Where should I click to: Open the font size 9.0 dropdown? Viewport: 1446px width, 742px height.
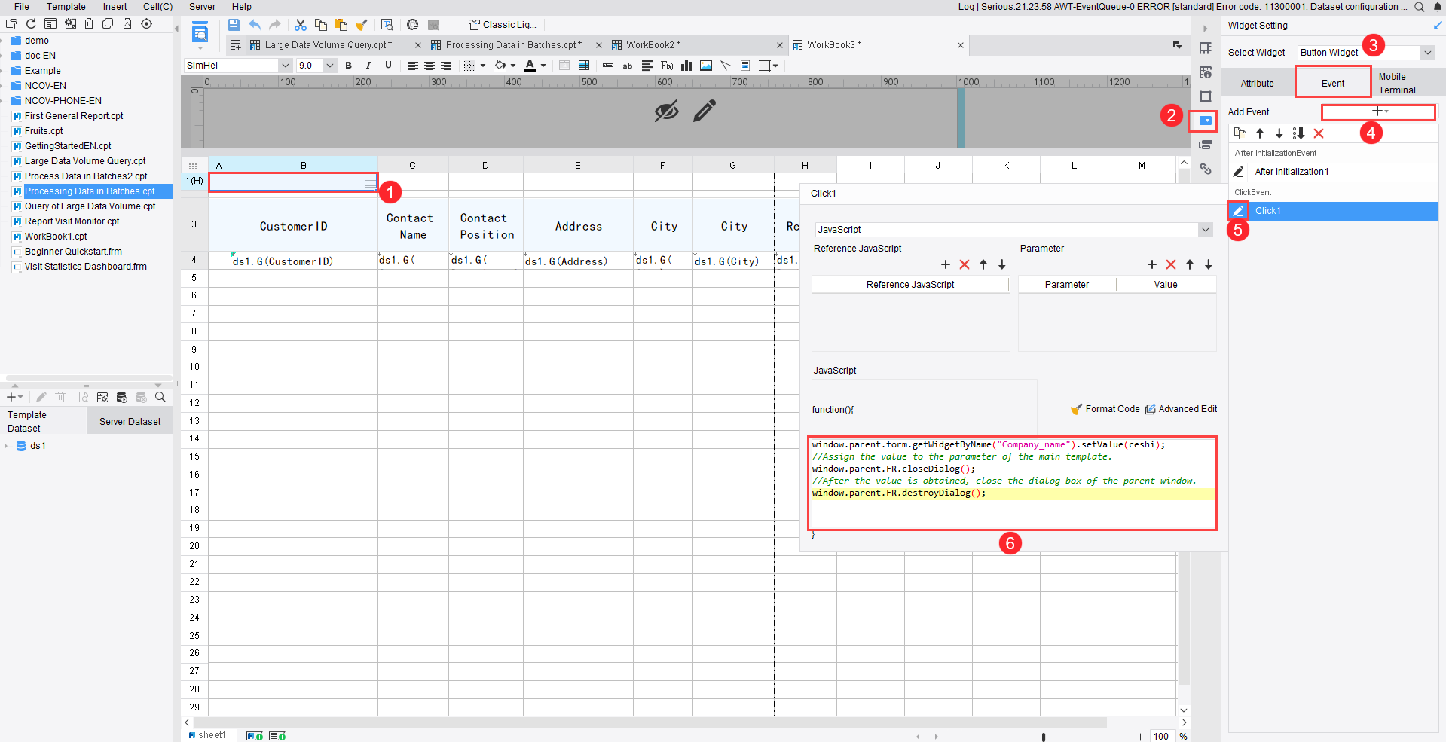[330, 66]
